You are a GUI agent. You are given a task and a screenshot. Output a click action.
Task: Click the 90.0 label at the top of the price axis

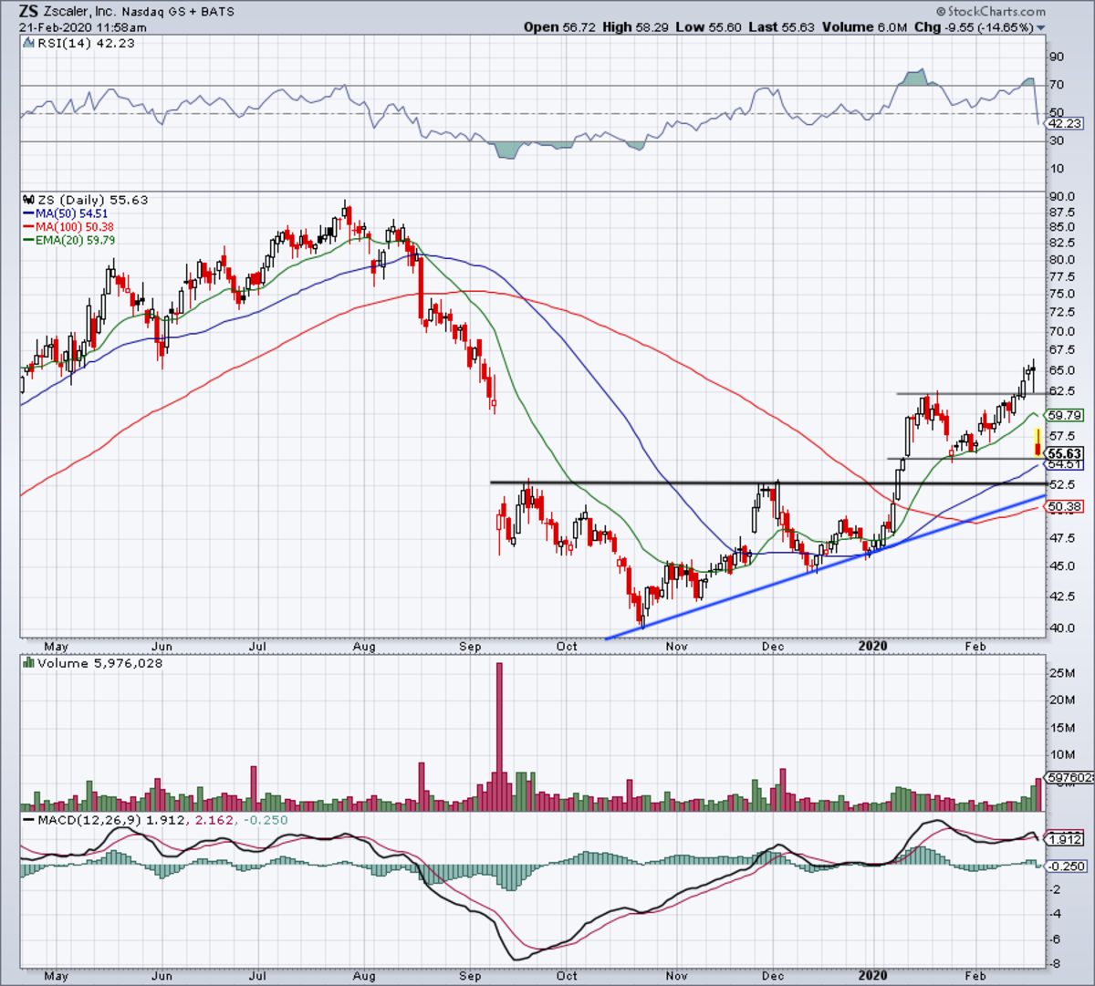[x=1062, y=195]
